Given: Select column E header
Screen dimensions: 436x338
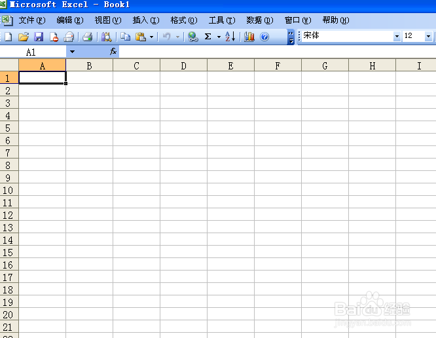Looking at the screenshot, I should tap(230, 66).
